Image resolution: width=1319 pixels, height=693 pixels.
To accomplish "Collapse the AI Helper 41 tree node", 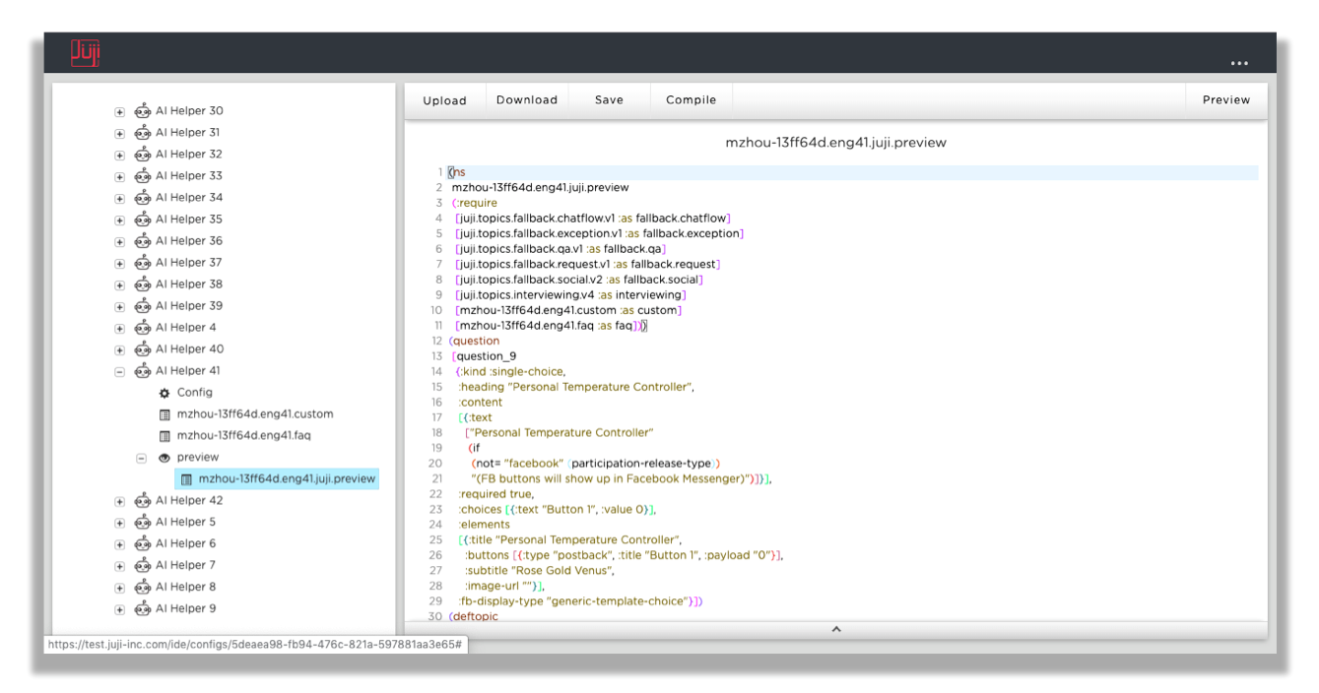I will 120,372.
